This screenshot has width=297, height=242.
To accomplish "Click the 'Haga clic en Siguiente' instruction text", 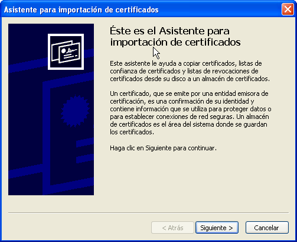I will [x=163, y=148].
